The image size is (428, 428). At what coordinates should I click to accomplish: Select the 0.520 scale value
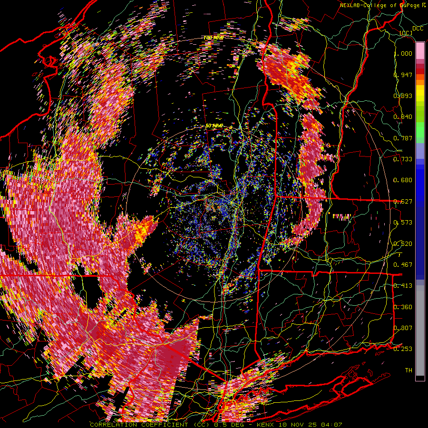coord(403,244)
